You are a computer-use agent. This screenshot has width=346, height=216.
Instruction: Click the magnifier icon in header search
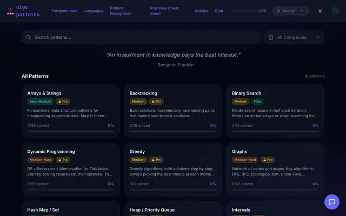pos(278,11)
